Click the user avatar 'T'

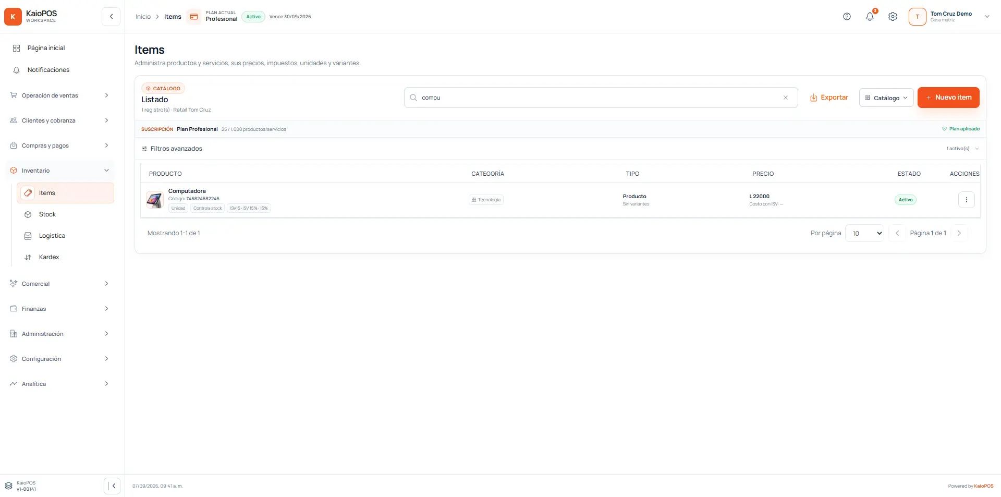[x=917, y=17]
